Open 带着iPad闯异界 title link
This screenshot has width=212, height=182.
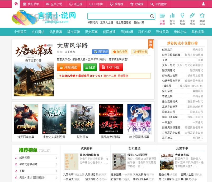click(x=138, y=155)
